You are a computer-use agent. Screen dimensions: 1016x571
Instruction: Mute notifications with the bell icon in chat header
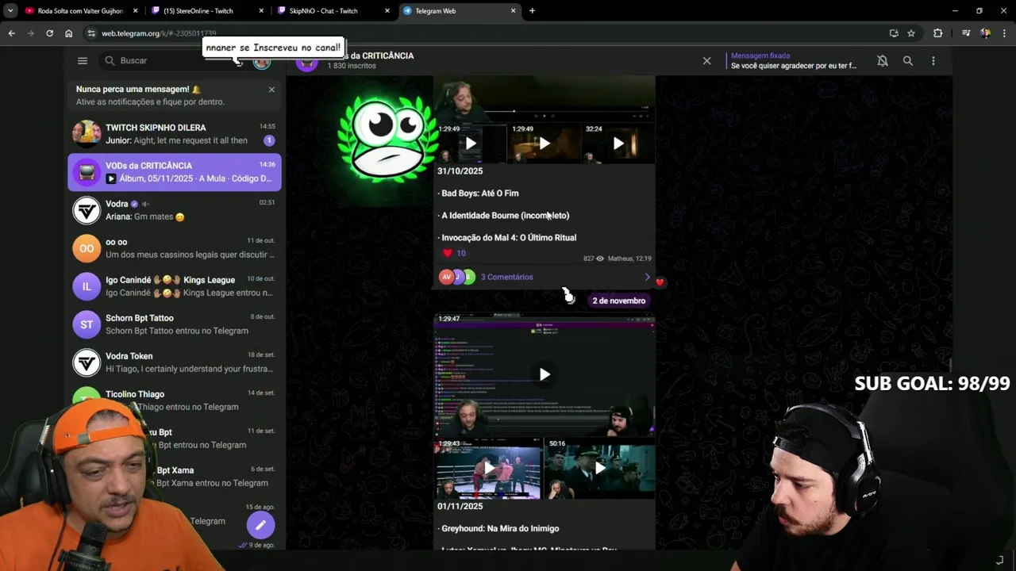[883, 60]
